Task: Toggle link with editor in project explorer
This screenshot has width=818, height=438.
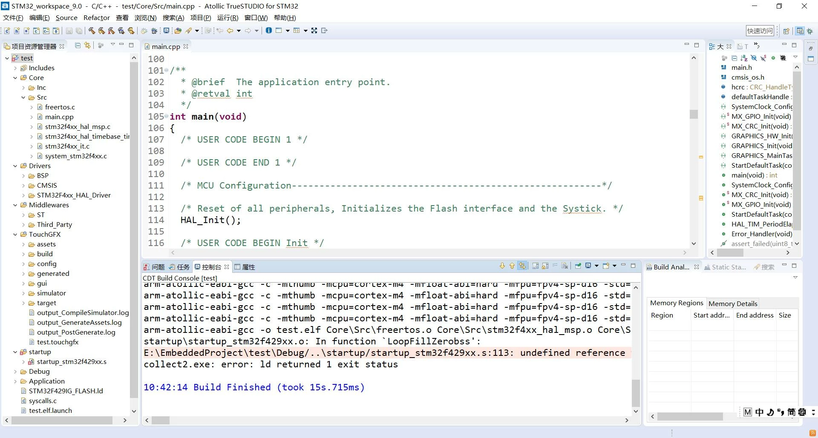Action: 87,45
